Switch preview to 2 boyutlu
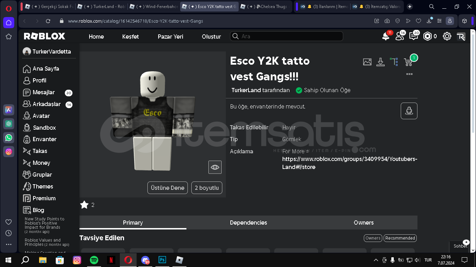 click(x=207, y=188)
